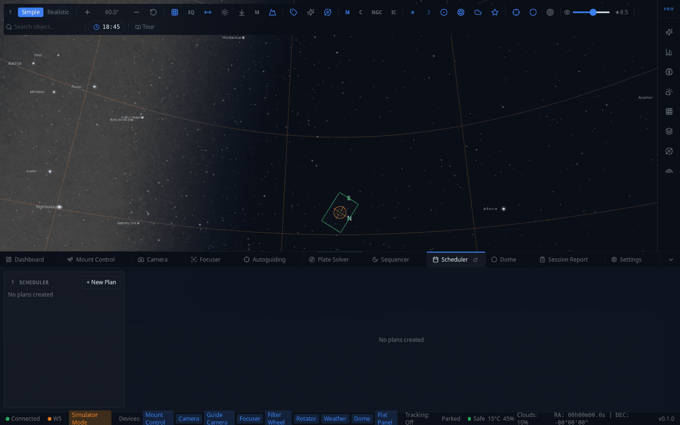This screenshot has width=680, height=425.
Task: Toggle the EQ equatorial mode button
Action: (191, 12)
